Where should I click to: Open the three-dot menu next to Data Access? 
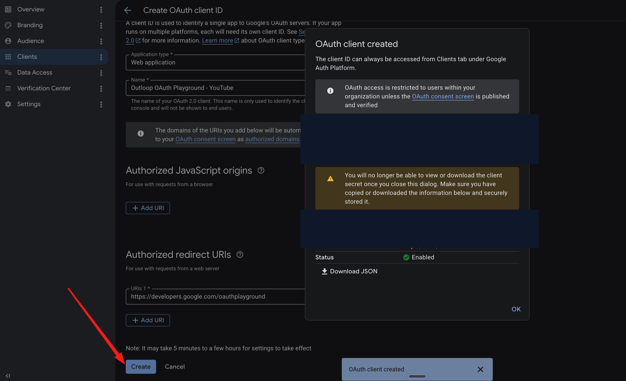coord(101,73)
